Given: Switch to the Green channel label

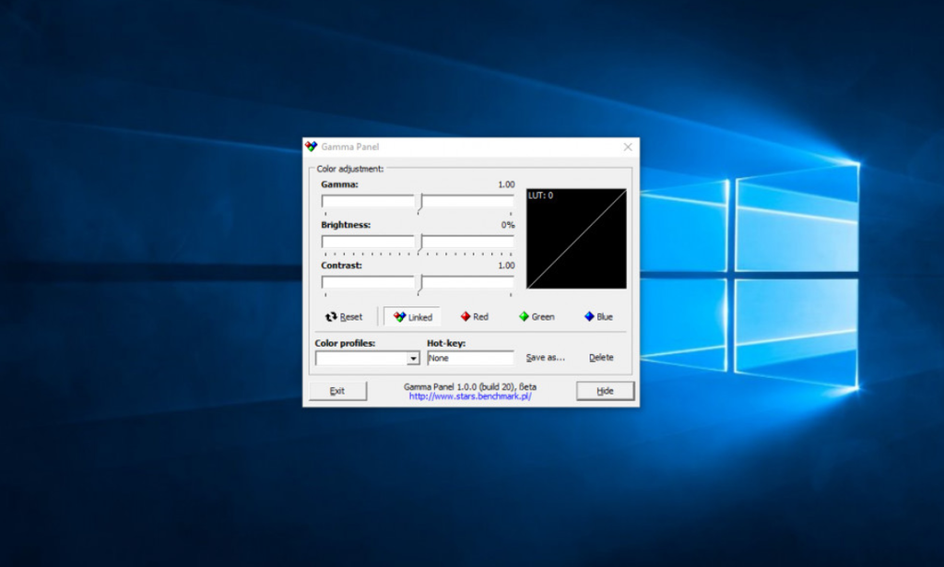Looking at the screenshot, I should [x=543, y=316].
